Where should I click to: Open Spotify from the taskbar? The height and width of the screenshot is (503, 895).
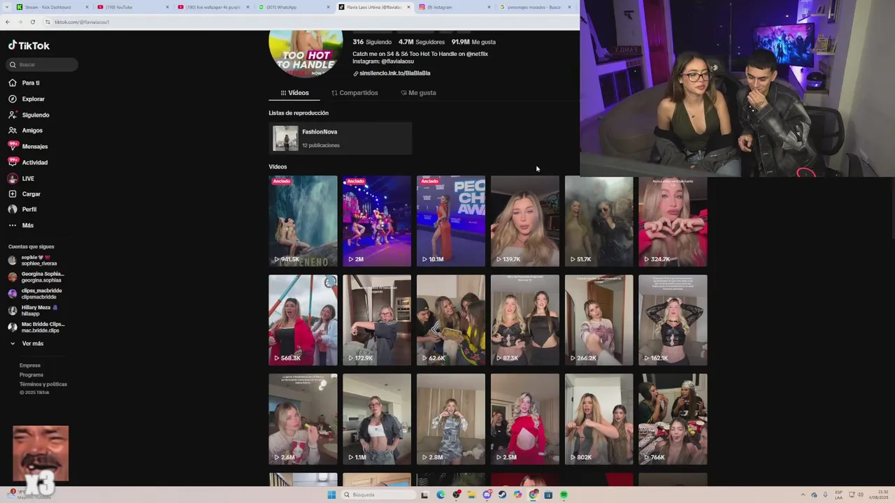(x=564, y=495)
